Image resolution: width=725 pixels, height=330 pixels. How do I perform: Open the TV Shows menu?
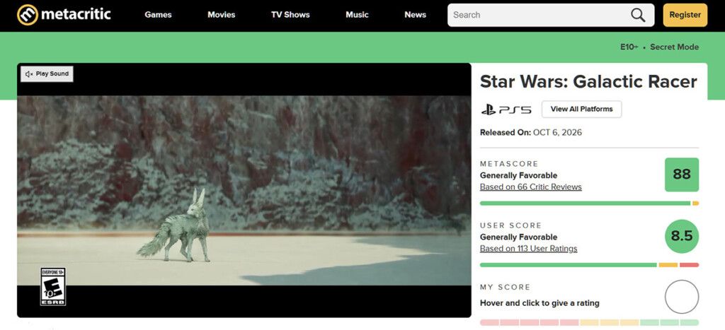[x=290, y=15]
